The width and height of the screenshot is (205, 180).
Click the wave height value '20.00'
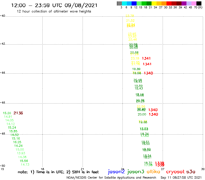click(142, 114)
